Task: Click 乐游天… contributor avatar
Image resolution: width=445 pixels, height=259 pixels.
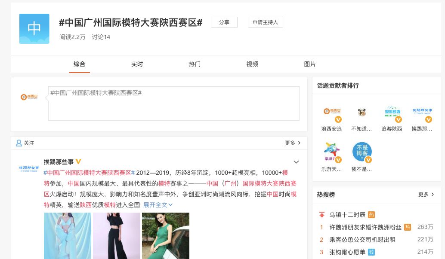Action: click(332, 152)
